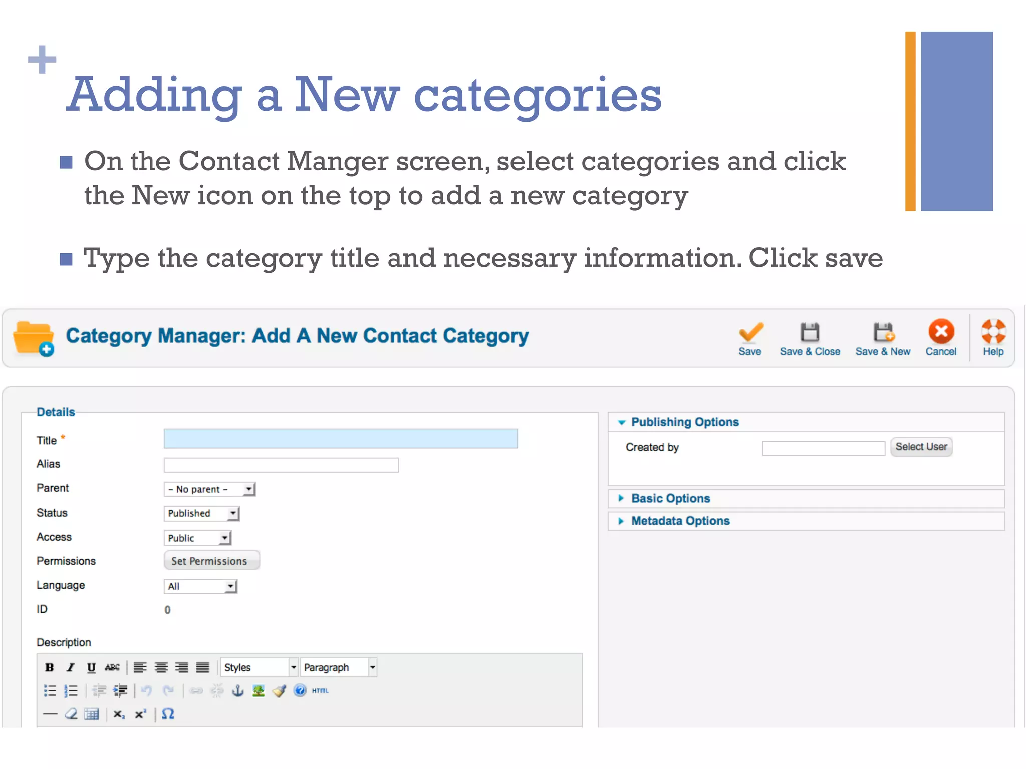Toggle bold formatting in Description editor

click(x=49, y=667)
